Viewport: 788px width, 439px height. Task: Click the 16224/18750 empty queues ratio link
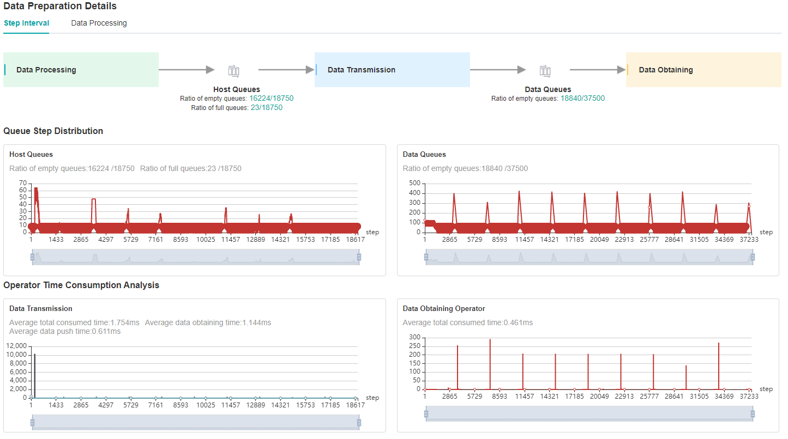(x=271, y=99)
